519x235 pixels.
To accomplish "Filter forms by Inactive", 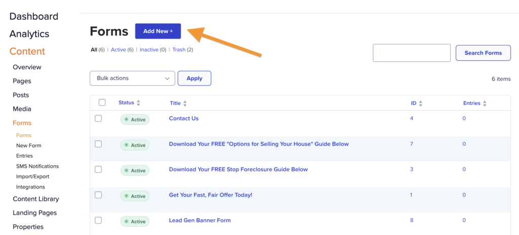I will coord(149,50).
